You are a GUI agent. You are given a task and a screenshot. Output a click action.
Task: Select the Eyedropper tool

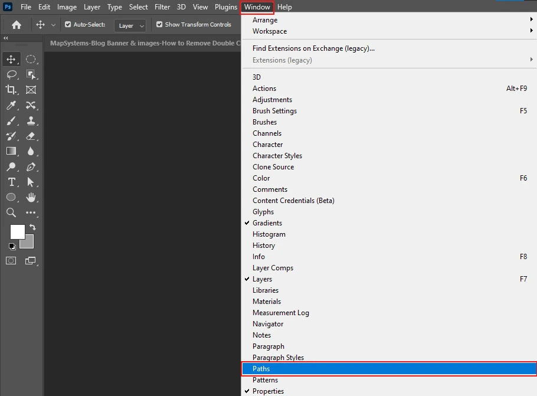11,106
